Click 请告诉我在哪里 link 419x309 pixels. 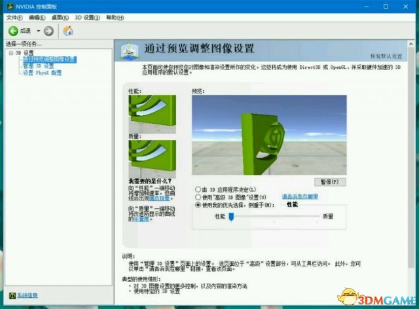click(300, 197)
